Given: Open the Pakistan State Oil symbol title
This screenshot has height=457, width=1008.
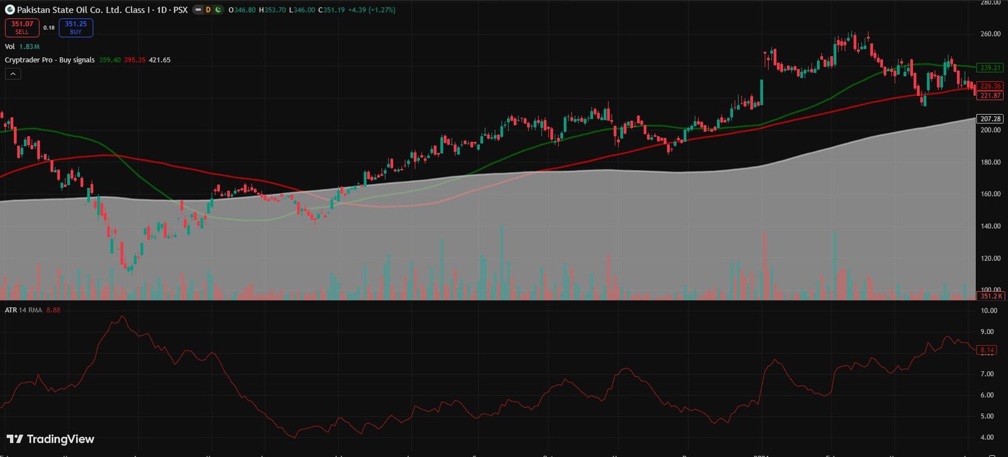Looking at the screenshot, I should coord(102,10).
